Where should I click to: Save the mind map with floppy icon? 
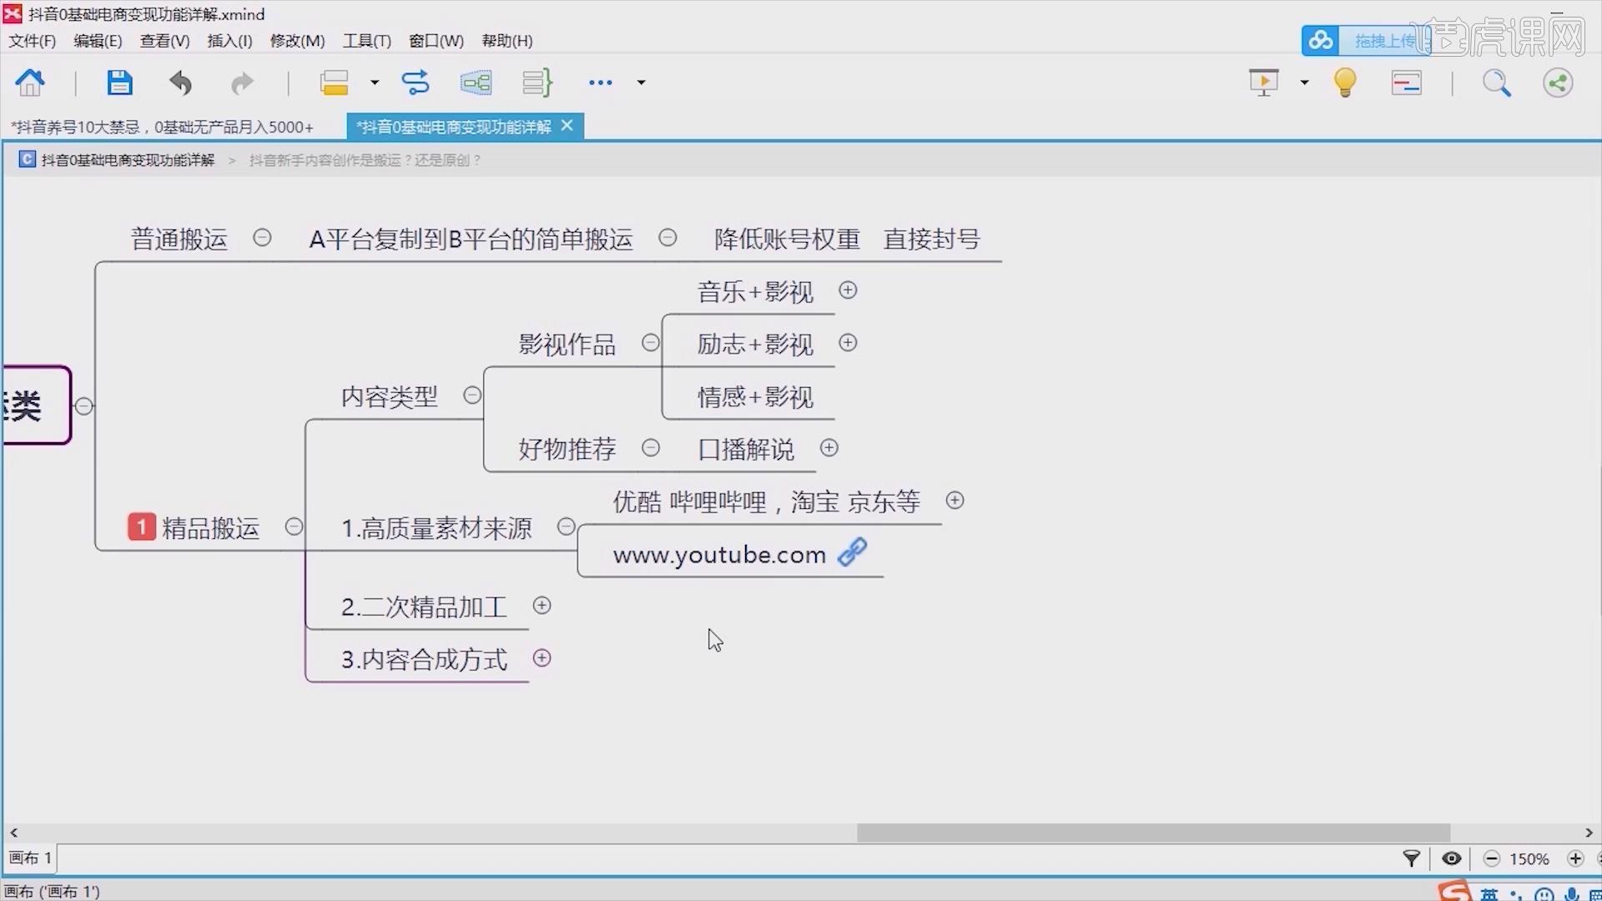119,83
